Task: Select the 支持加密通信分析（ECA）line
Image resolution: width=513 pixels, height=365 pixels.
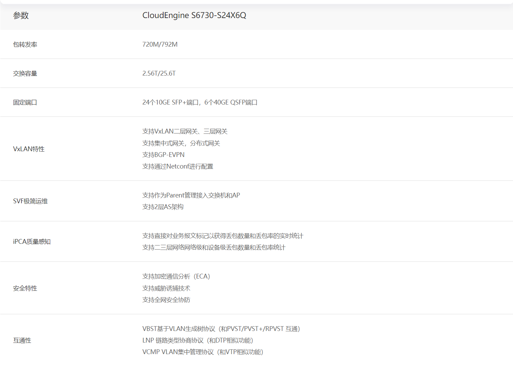Action: tap(176, 276)
